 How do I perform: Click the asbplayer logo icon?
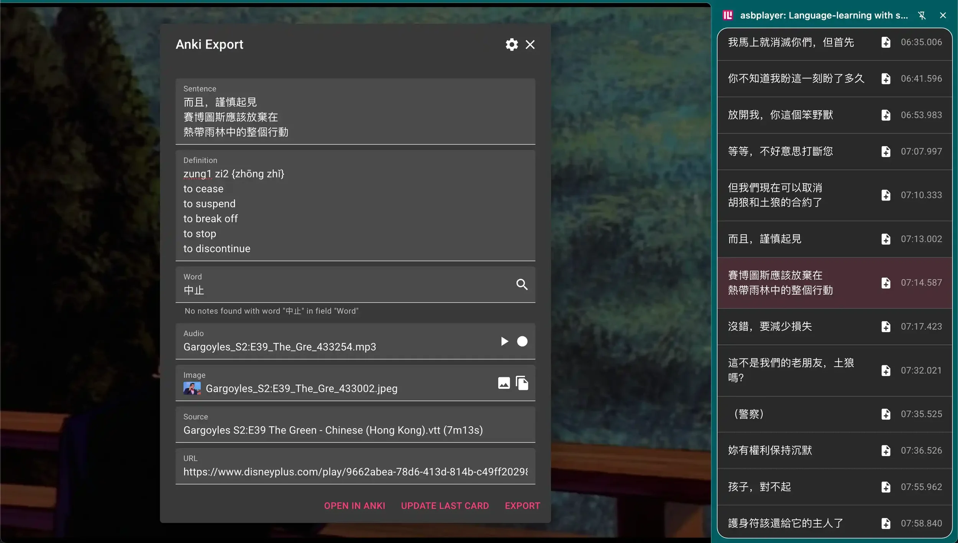[x=727, y=15]
